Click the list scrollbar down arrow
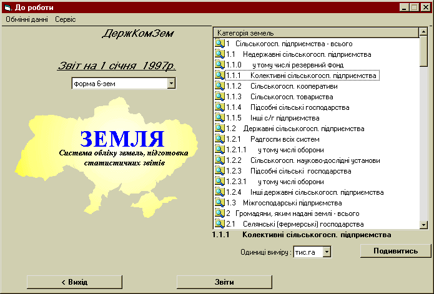The image size is (434, 294). point(423,225)
